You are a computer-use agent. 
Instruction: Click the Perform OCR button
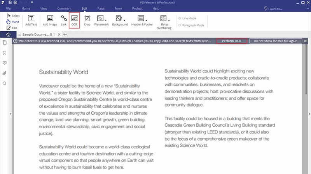coord(231,41)
